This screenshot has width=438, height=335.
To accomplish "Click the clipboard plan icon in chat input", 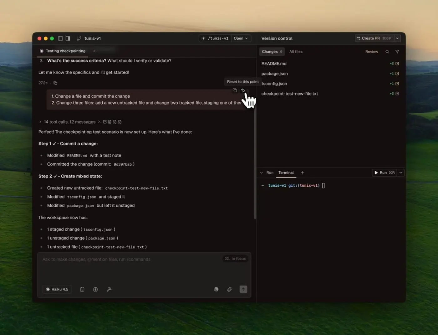I will [x=82, y=289].
